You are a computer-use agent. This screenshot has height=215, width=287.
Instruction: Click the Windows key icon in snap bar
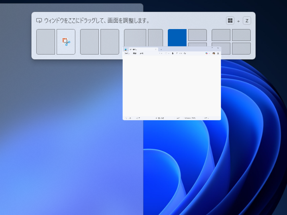click(230, 21)
